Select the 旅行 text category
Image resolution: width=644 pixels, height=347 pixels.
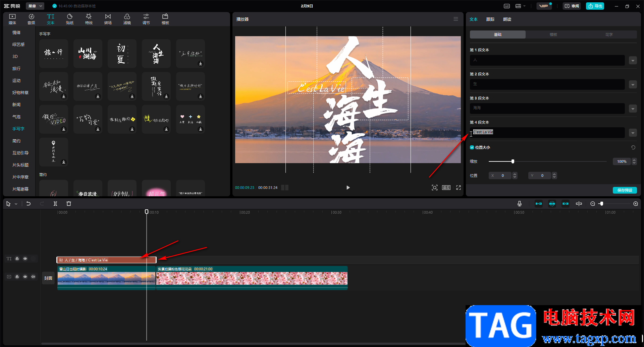pos(16,69)
